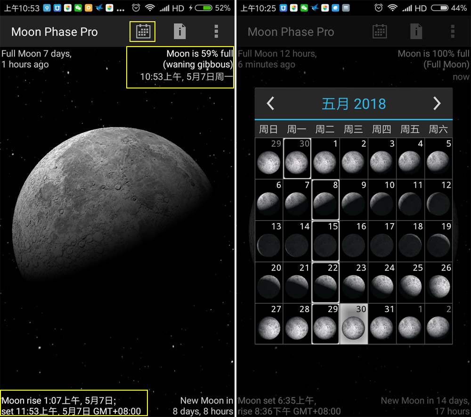Open the three-dot overflow menu in left screen
The image size is (471, 417).
216,31
